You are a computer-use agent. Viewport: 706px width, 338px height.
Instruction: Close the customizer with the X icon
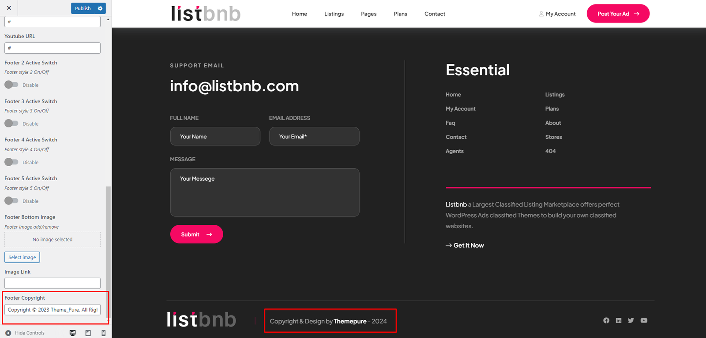[x=9, y=8]
